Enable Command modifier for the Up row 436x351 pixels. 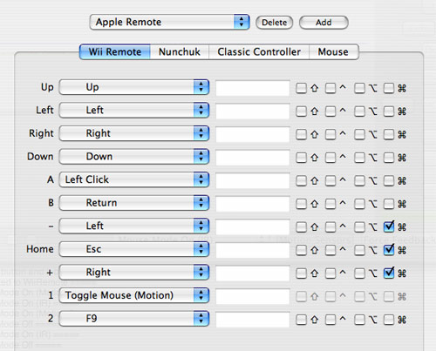pos(389,88)
